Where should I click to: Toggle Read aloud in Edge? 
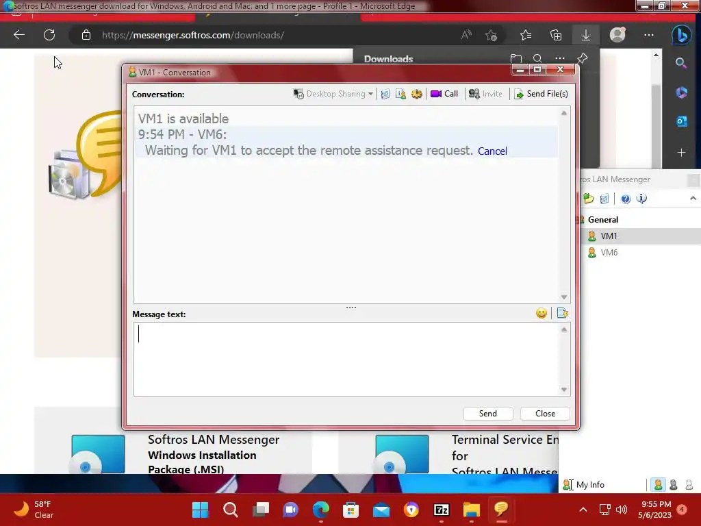click(x=466, y=35)
